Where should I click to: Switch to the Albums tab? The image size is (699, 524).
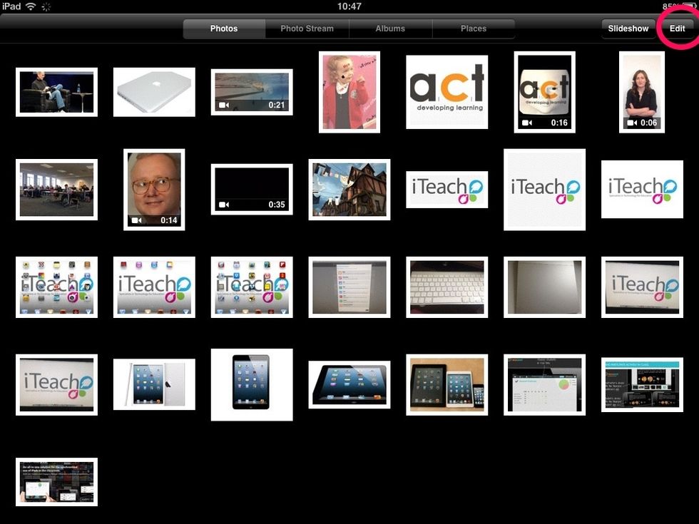390,29
